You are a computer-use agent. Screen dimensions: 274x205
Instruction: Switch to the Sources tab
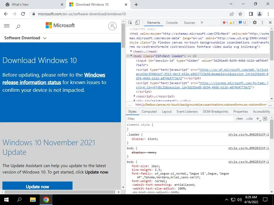189,23
